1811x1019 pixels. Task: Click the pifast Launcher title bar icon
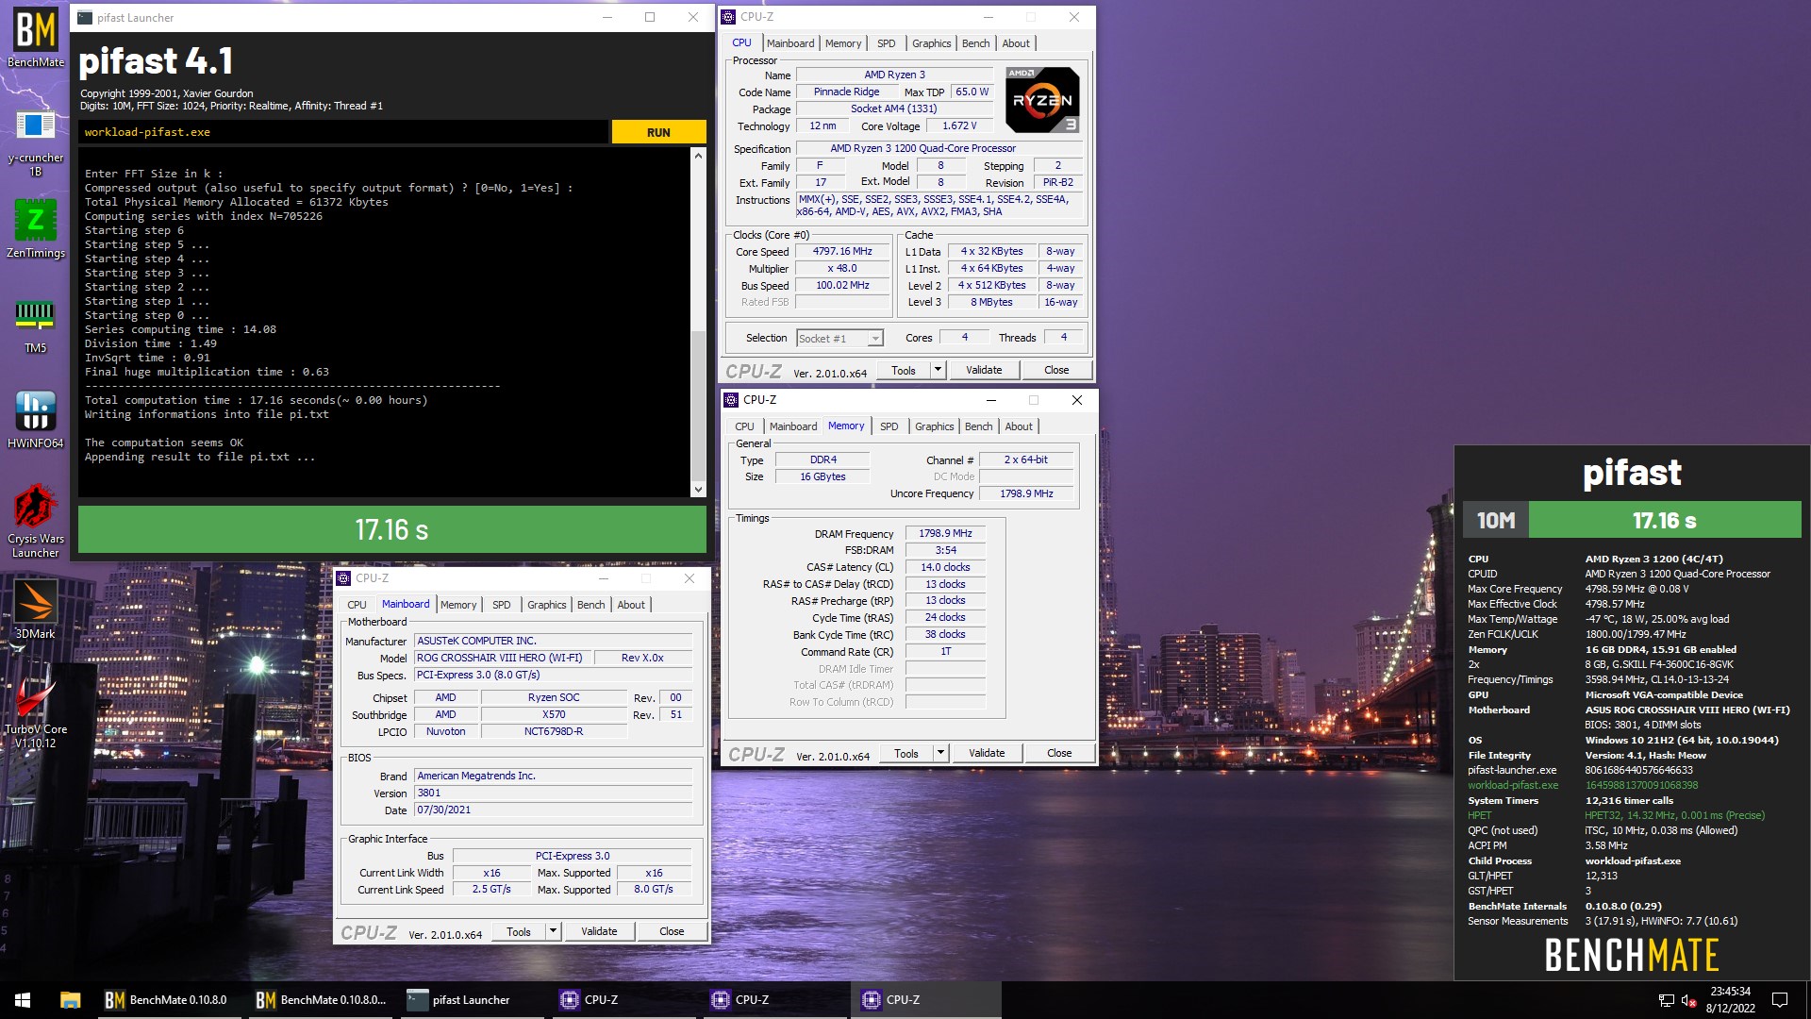85,17
